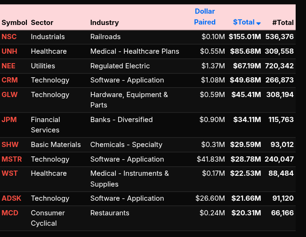This screenshot has width=306, height=237.
Task: Click the Symbol column header
Action: [x=14, y=23]
